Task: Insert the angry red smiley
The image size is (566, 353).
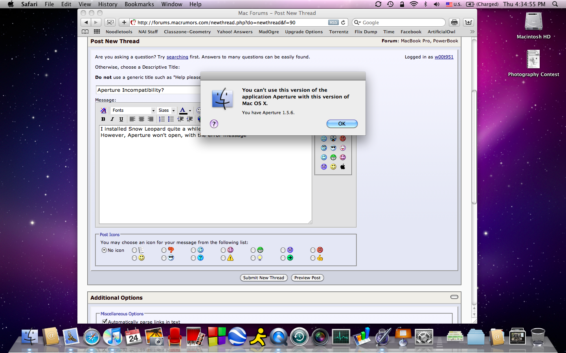Action: [343, 138]
